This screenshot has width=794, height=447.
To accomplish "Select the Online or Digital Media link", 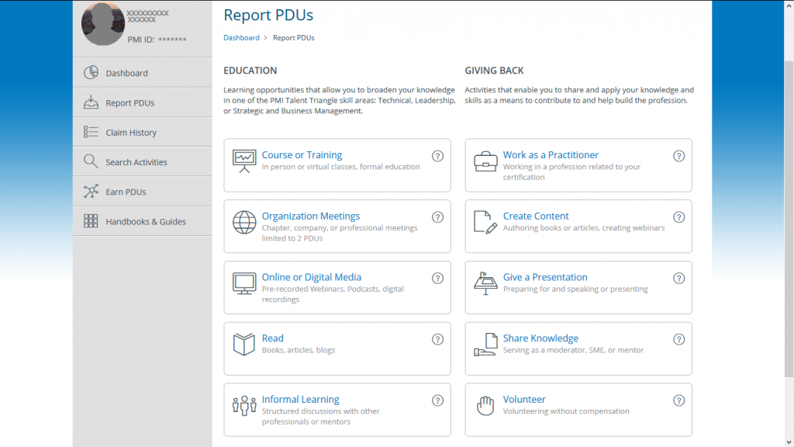I will (312, 277).
